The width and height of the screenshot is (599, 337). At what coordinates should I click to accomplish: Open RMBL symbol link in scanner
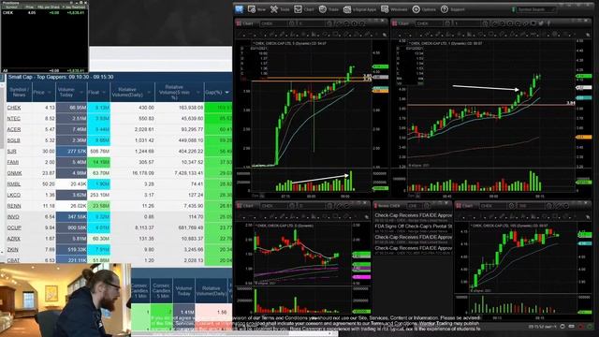tap(14, 184)
